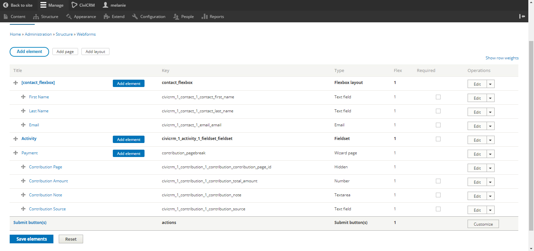
Task: Toggle Required checkbox for Contribution Note
Action: click(x=438, y=195)
